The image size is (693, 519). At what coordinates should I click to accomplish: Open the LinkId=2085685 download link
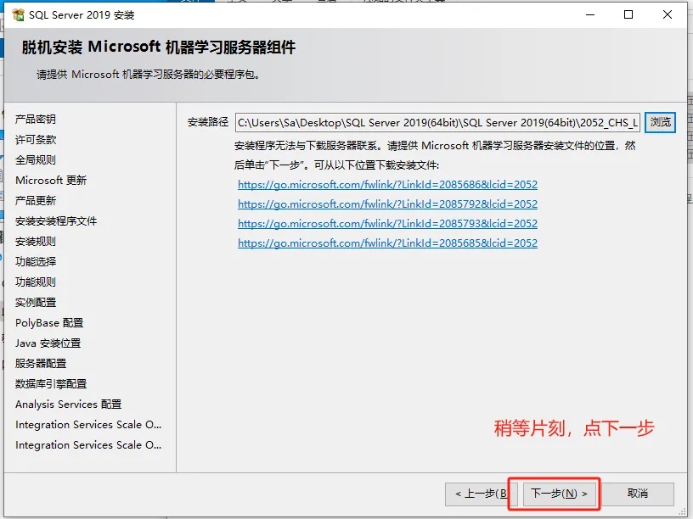pos(387,243)
